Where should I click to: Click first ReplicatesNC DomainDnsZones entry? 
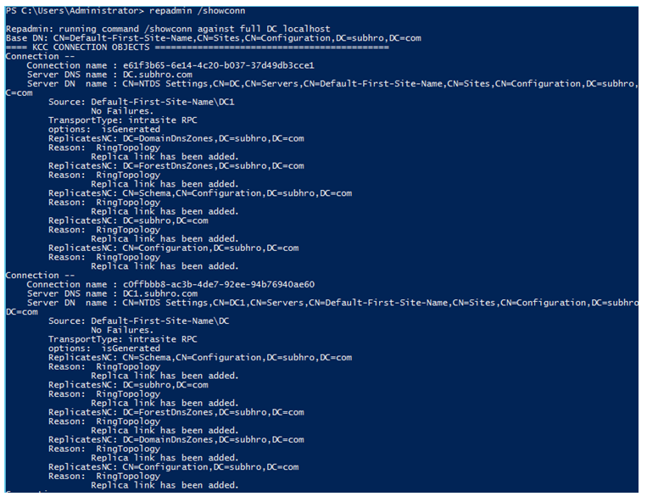(176, 138)
